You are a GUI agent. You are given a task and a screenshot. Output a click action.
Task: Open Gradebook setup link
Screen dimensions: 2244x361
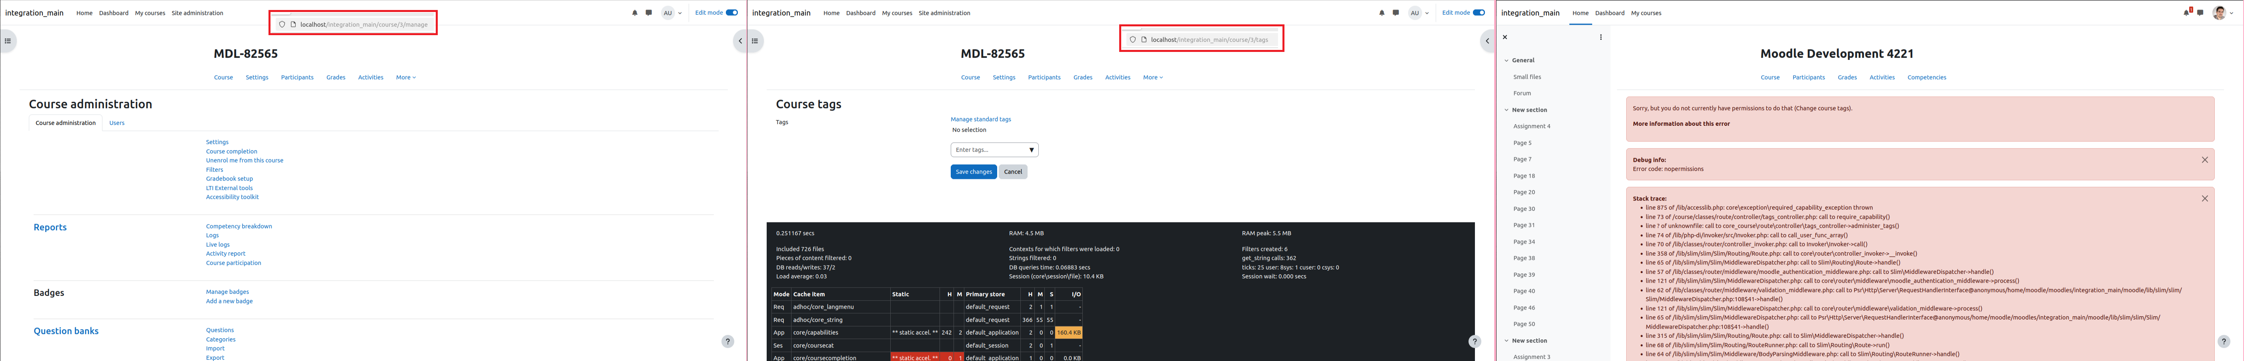(229, 179)
